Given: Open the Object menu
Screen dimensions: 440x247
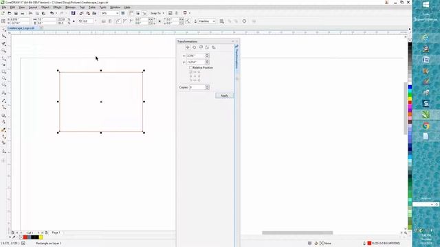Looking at the screenshot, I should click(x=45, y=8).
